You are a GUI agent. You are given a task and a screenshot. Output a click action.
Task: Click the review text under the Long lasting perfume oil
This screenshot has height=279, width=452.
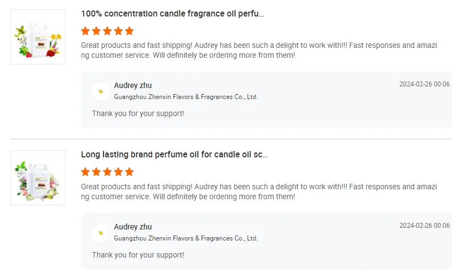tap(259, 192)
